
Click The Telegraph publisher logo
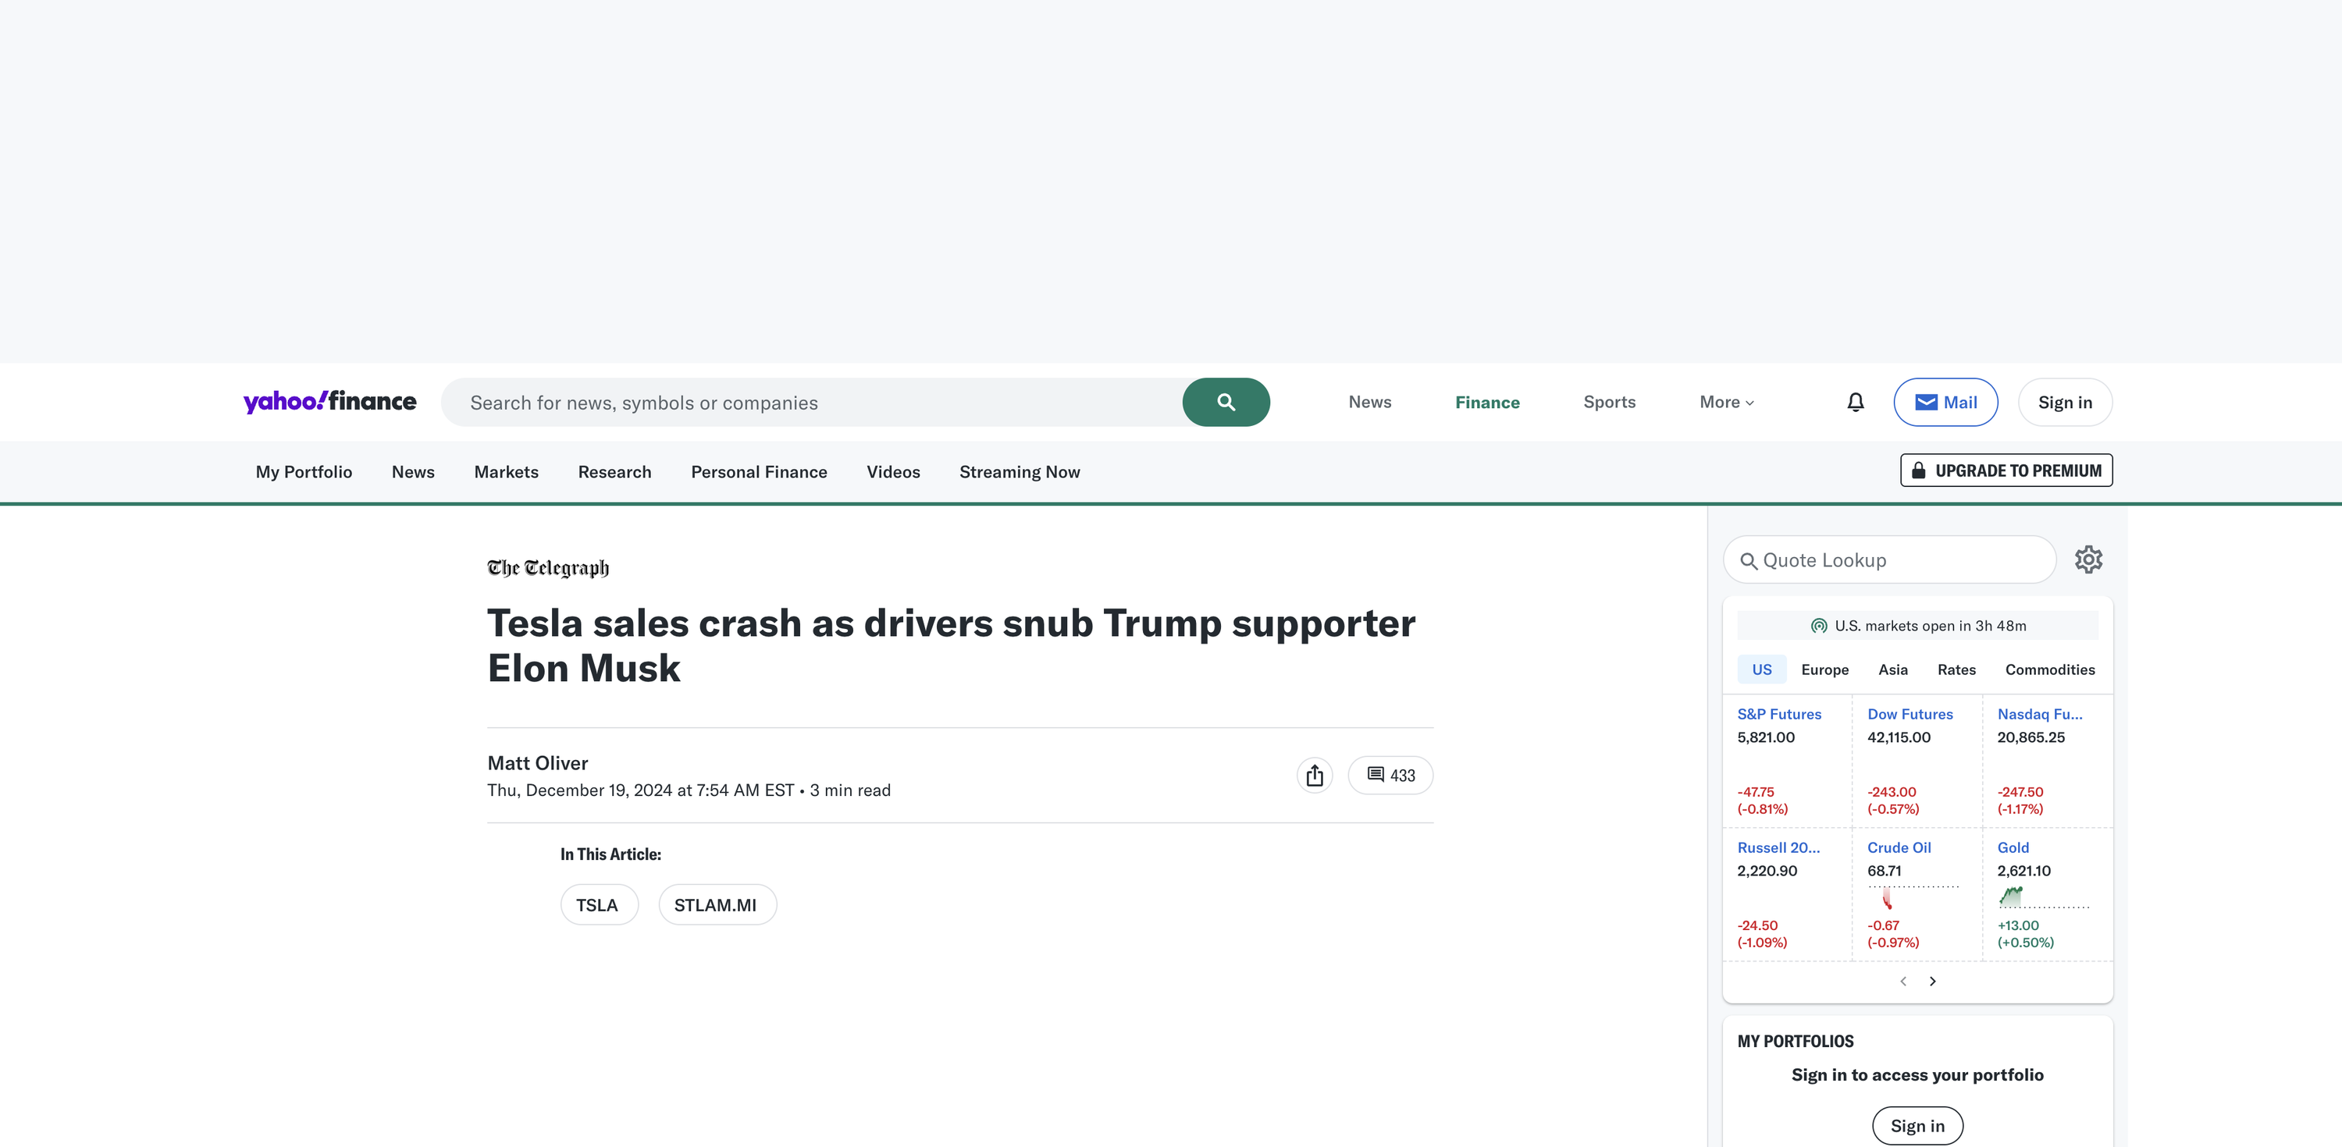tap(548, 568)
